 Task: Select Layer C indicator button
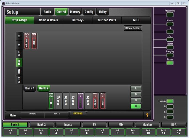[x=170, y=112]
